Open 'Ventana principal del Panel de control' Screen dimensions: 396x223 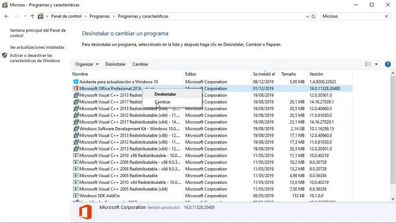pos(38,33)
